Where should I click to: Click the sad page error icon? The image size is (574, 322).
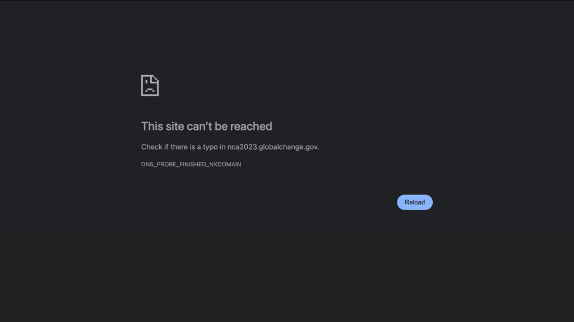(150, 85)
